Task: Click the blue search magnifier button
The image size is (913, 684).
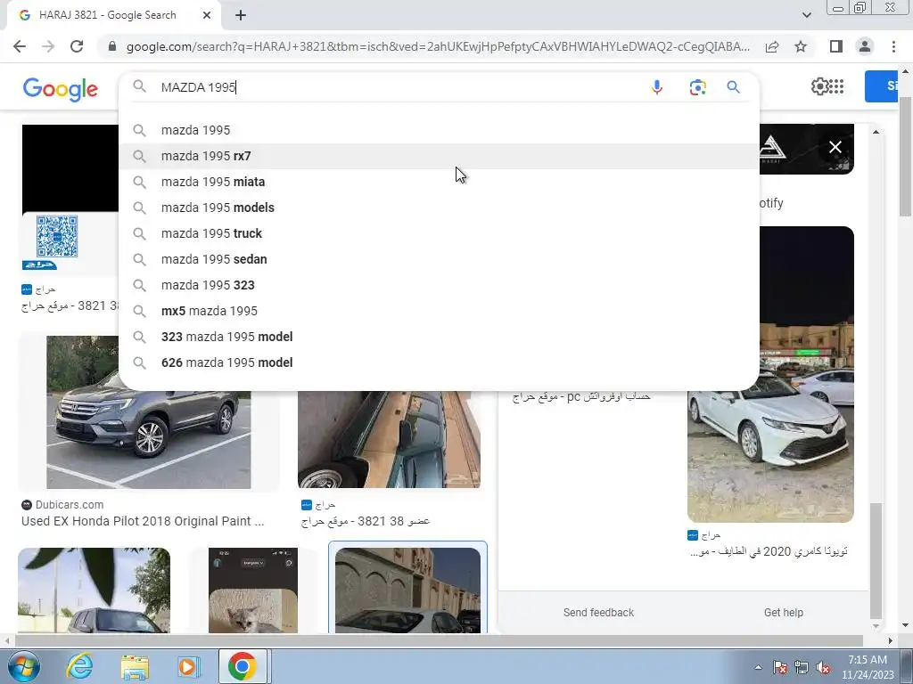Action: [x=733, y=87]
